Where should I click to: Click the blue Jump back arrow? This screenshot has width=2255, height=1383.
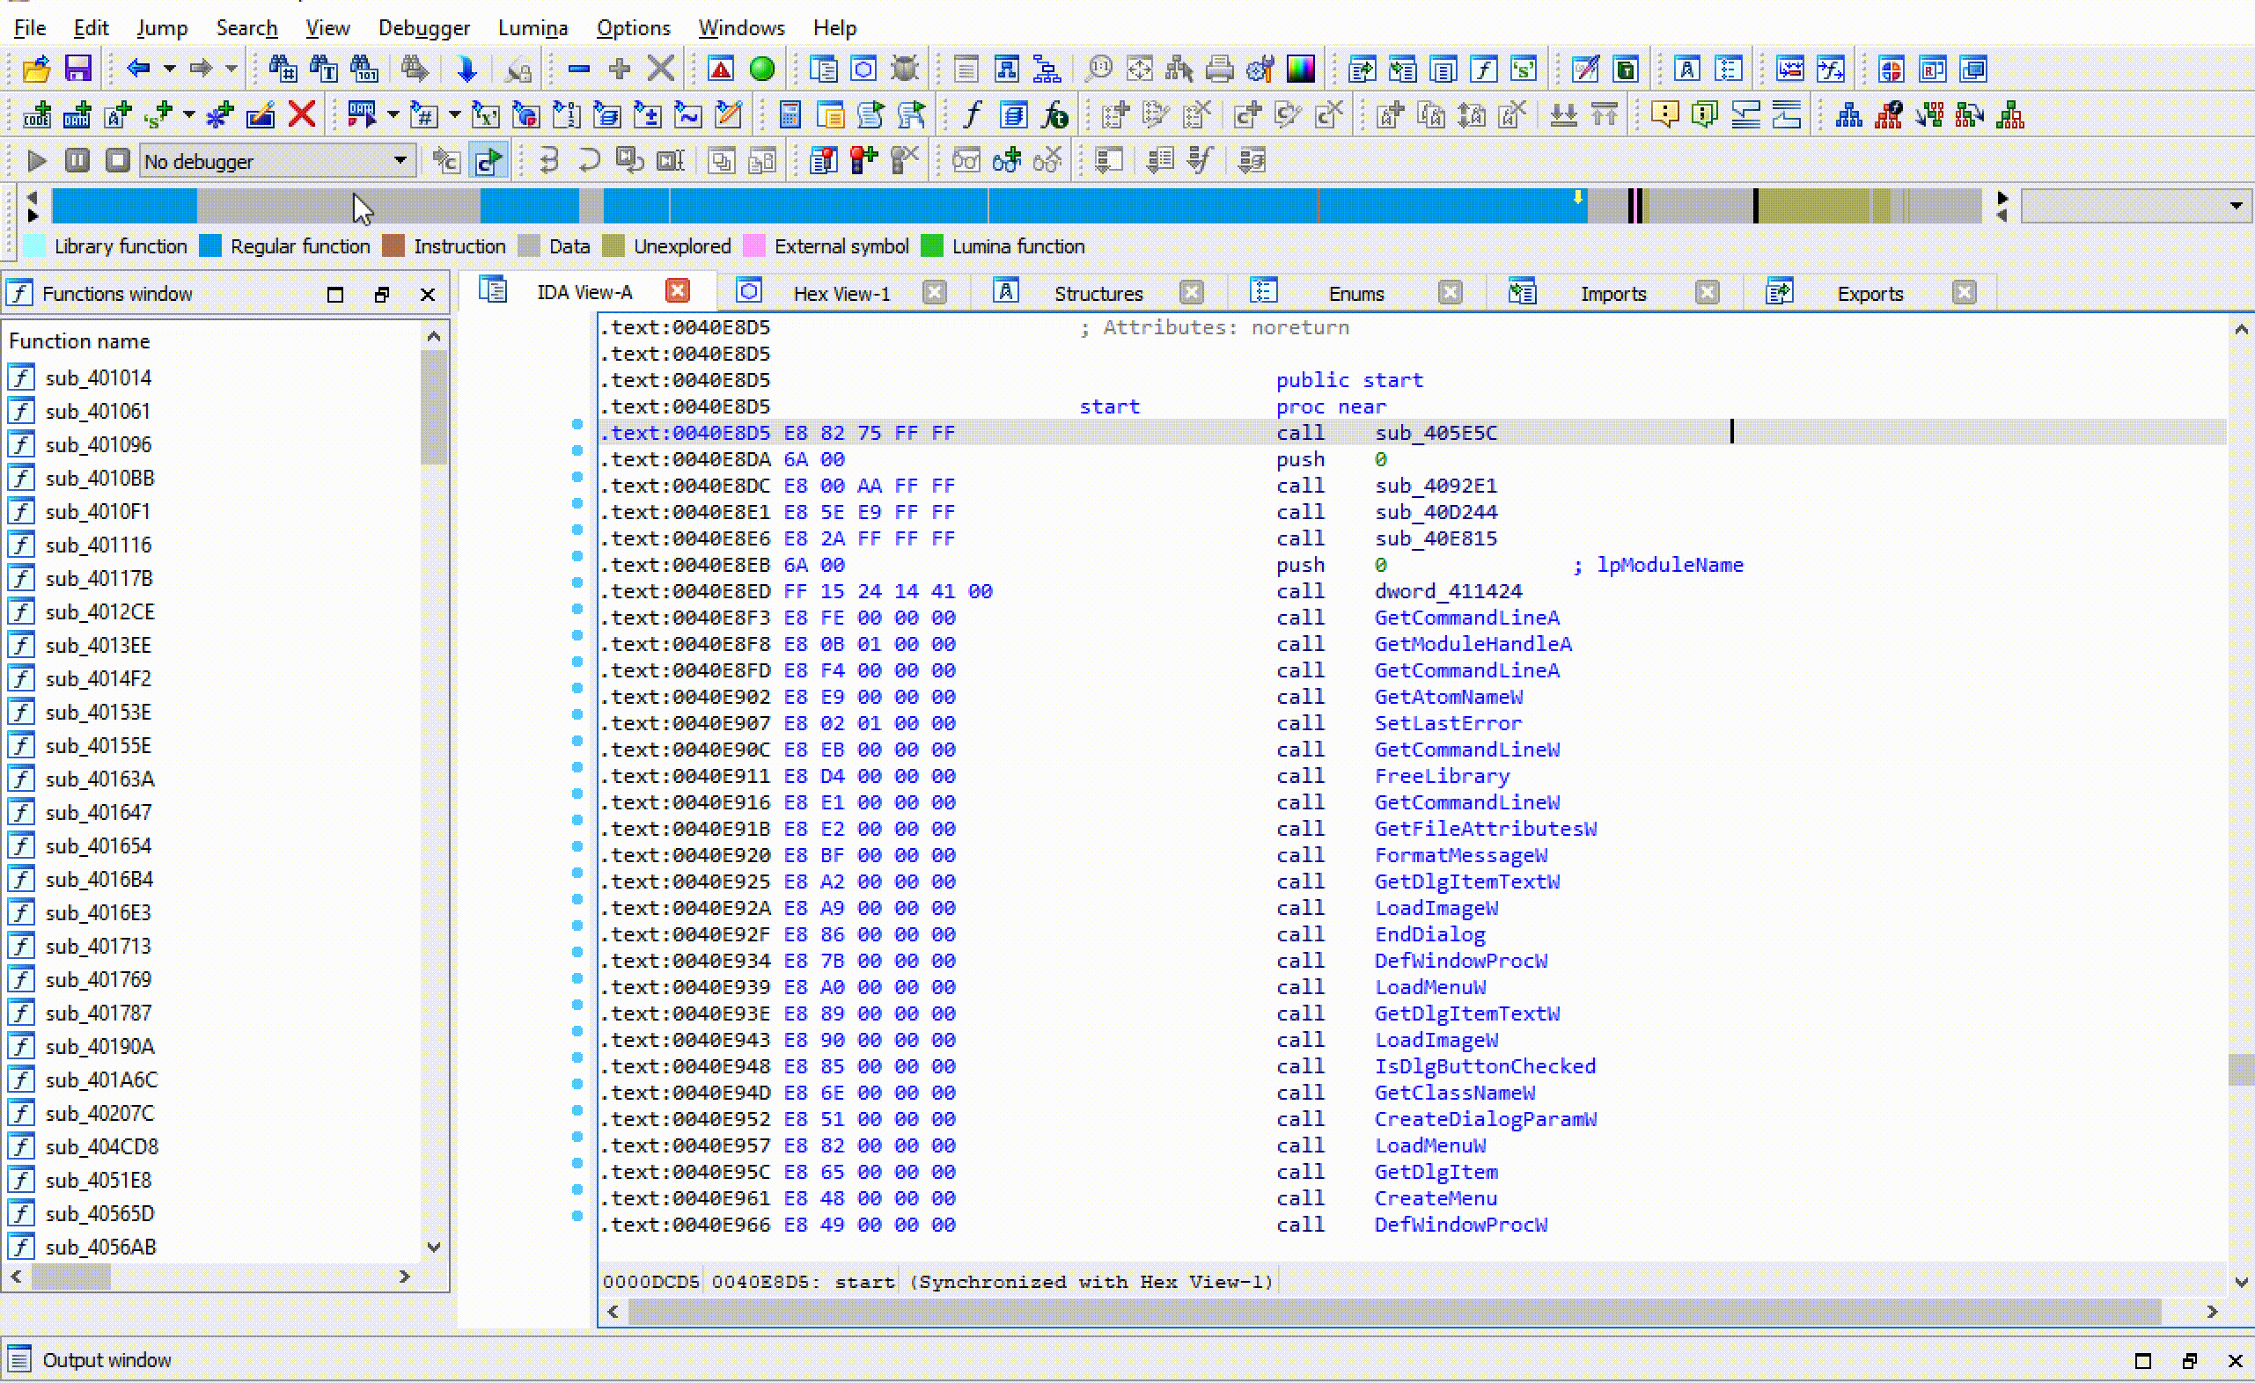click(x=138, y=69)
